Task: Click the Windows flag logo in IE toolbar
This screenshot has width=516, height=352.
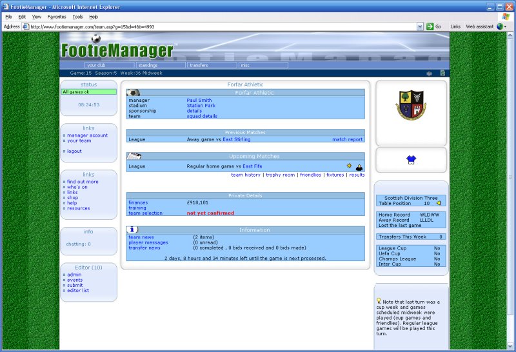Action: [x=506, y=17]
